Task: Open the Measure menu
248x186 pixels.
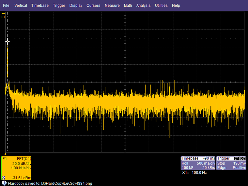Action: pyautogui.click(x=112, y=5)
